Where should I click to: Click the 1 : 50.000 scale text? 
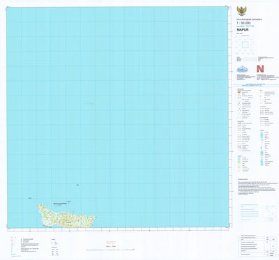pos(243,23)
